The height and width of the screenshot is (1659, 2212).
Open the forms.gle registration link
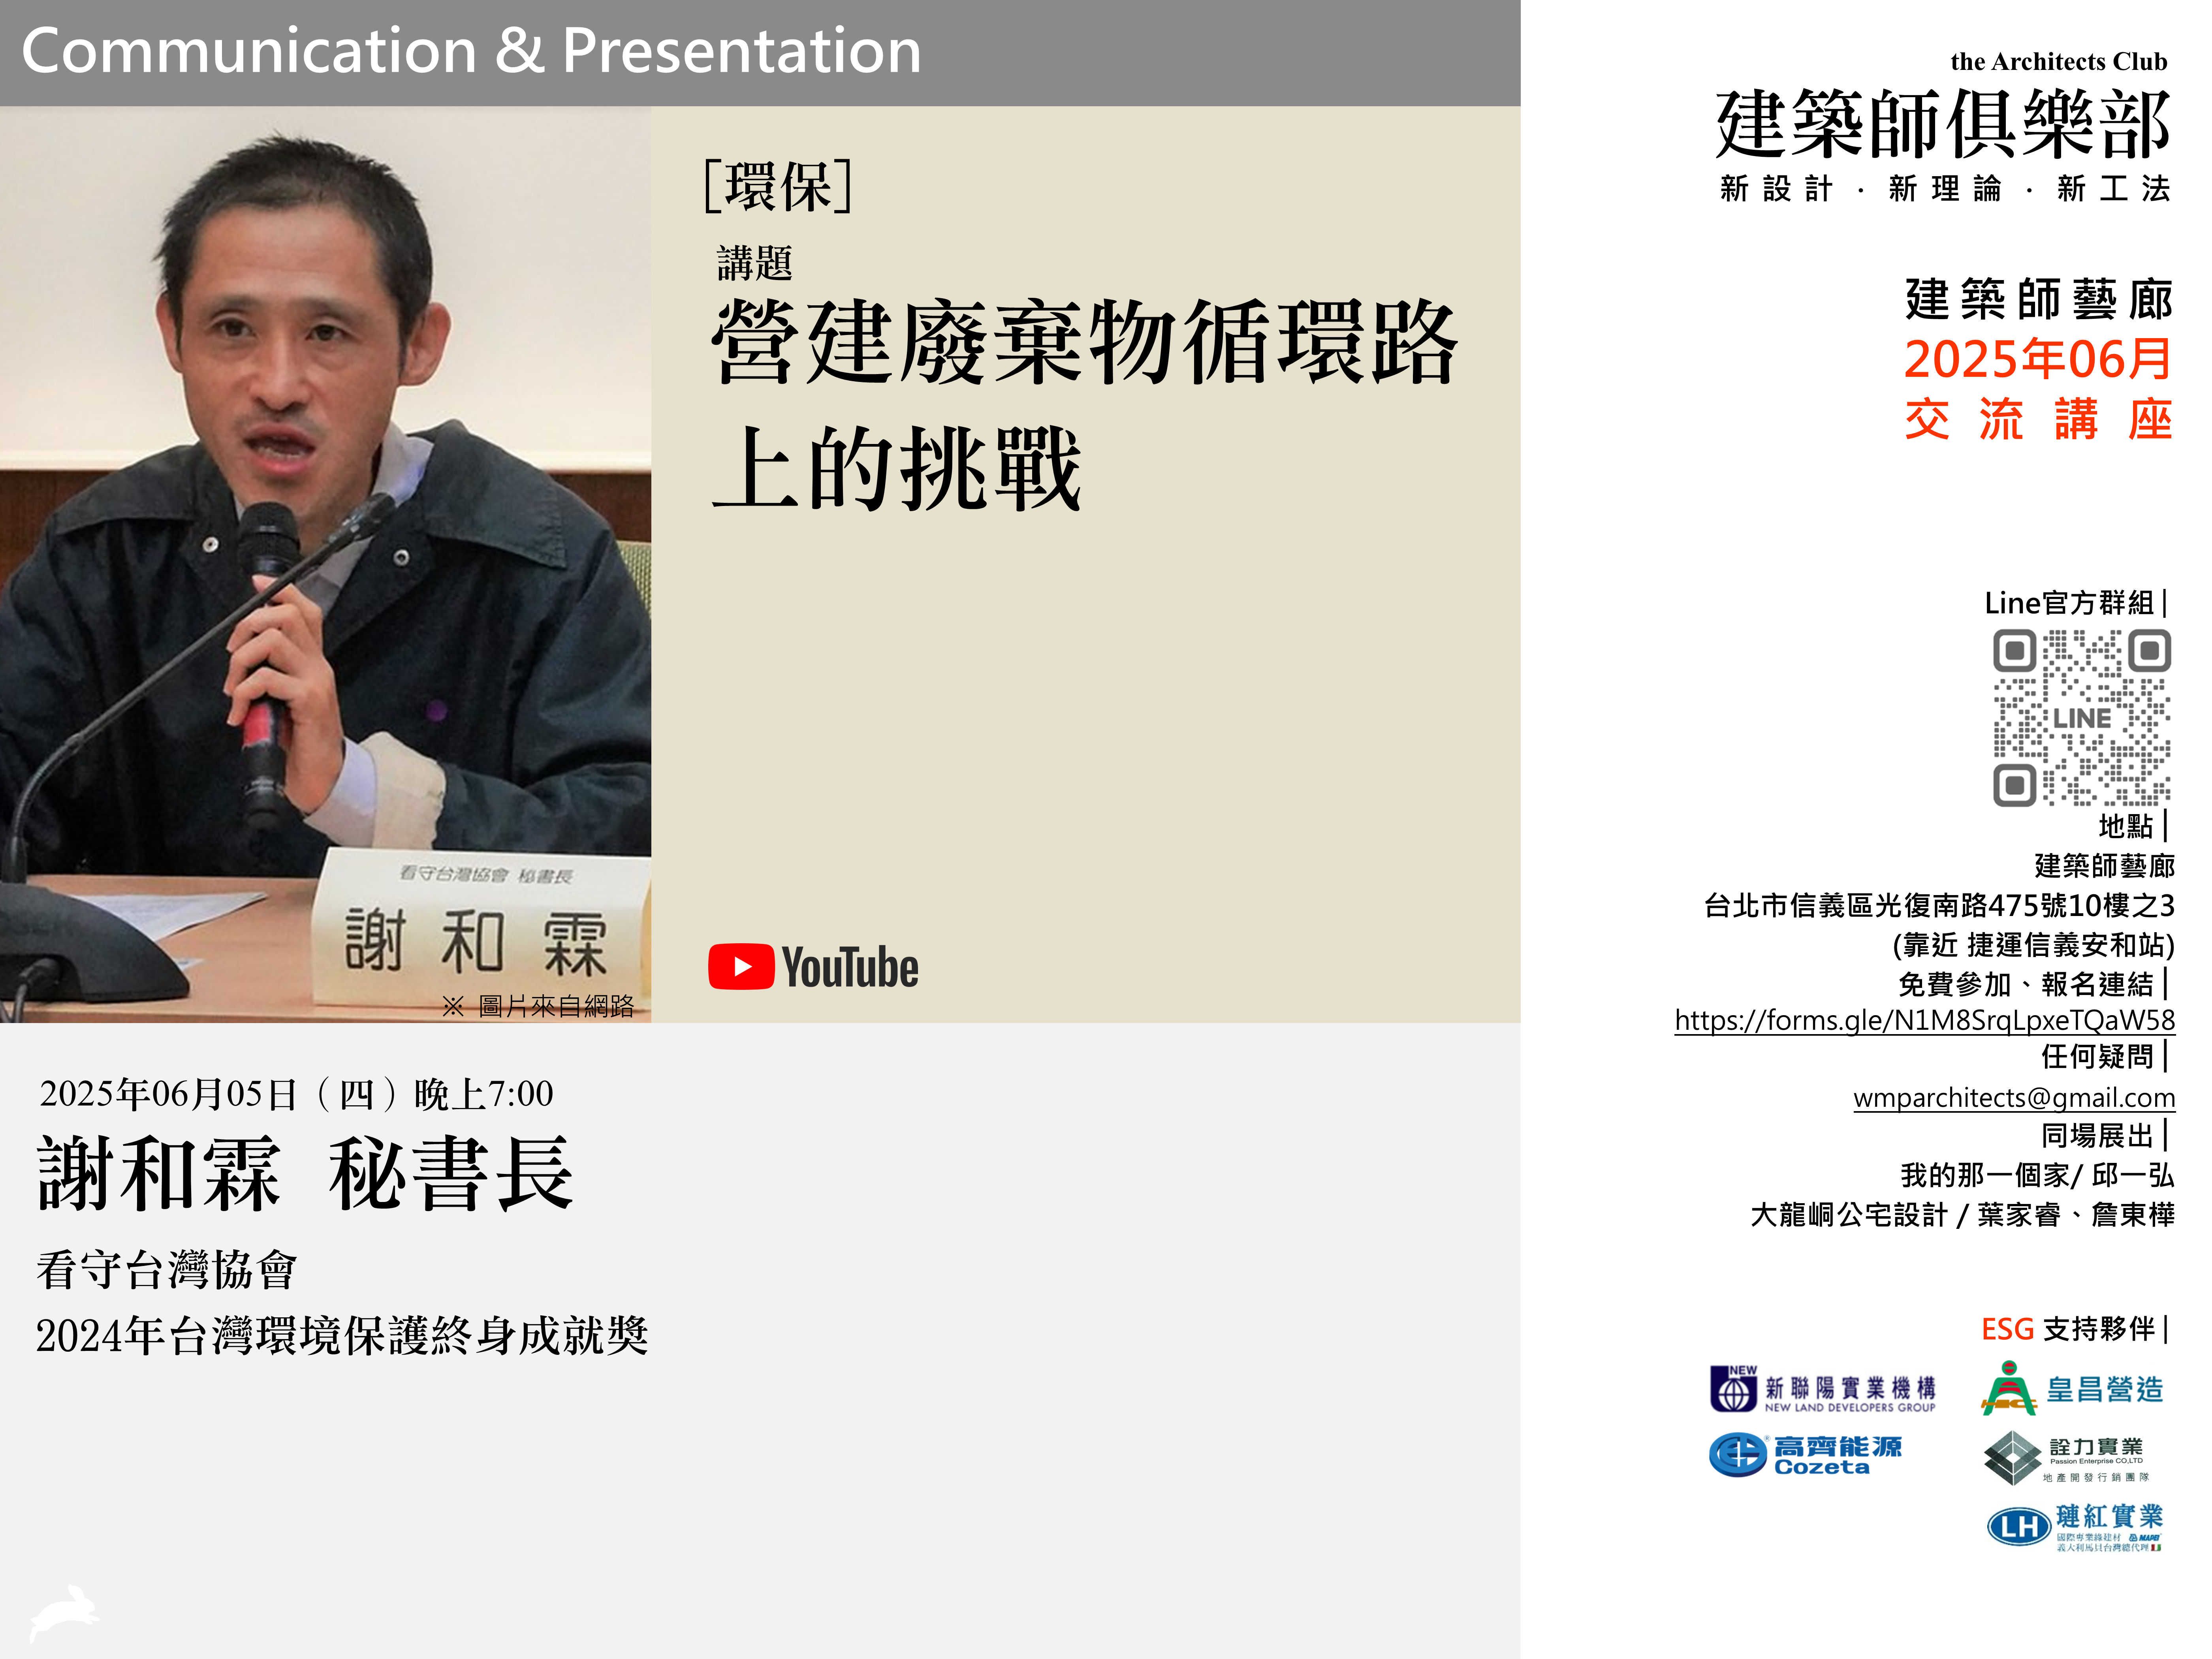(1924, 1020)
